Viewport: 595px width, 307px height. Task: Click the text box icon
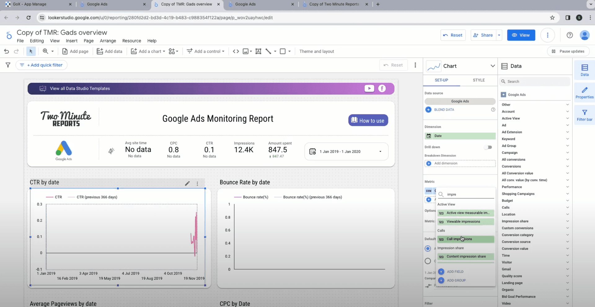coord(258,51)
